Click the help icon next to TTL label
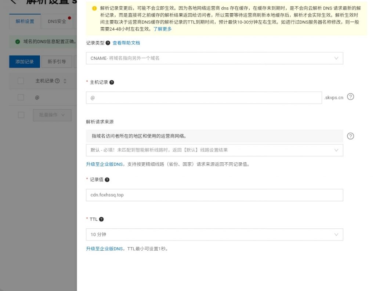 pyautogui.click(x=101, y=219)
